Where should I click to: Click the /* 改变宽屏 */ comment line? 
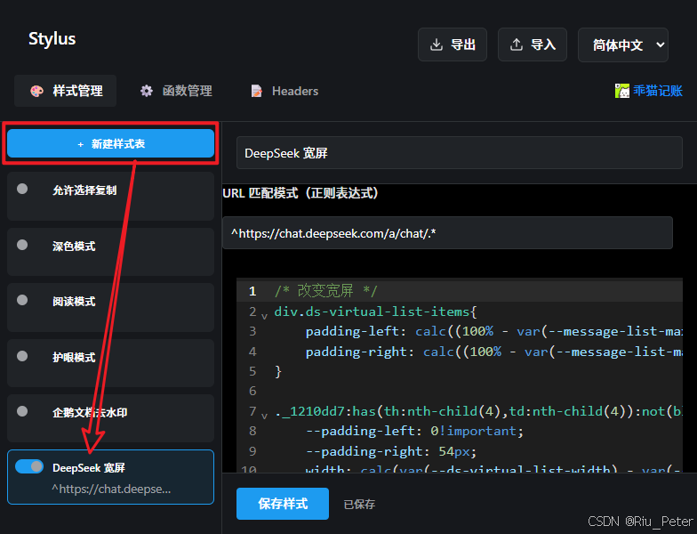(325, 291)
